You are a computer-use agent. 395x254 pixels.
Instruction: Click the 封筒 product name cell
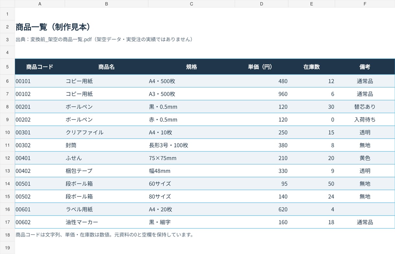click(107, 145)
